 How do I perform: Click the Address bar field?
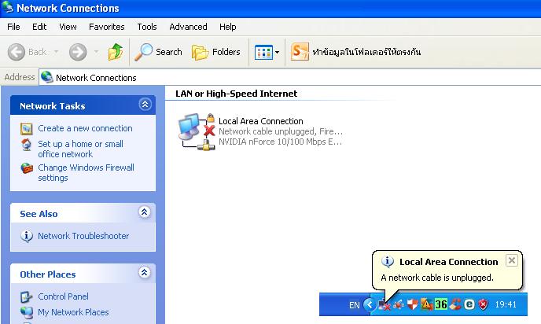pos(290,77)
